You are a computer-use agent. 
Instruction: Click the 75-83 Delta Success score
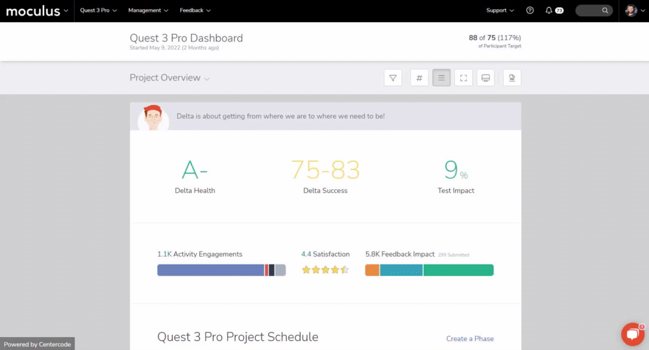325,170
